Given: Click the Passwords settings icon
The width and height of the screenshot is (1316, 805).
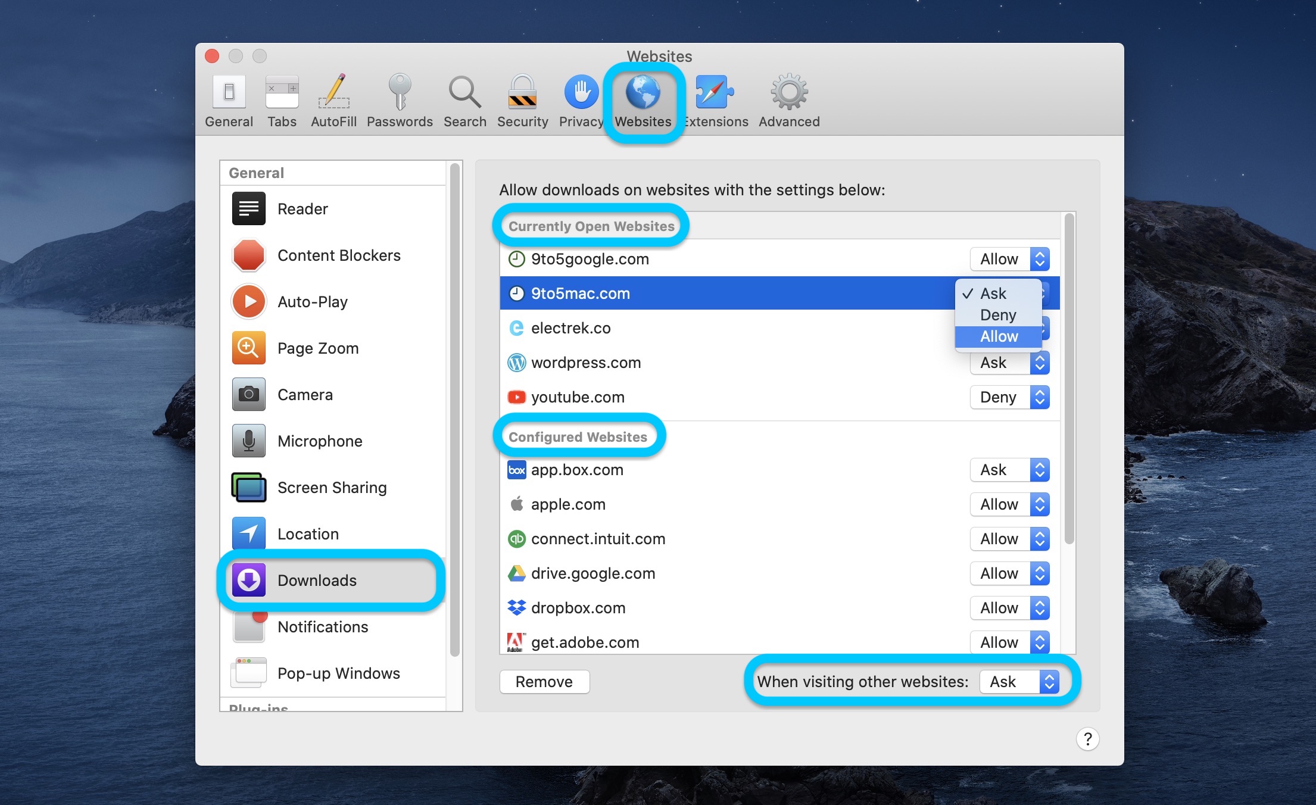Looking at the screenshot, I should pyautogui.click(x=400, y=101).
